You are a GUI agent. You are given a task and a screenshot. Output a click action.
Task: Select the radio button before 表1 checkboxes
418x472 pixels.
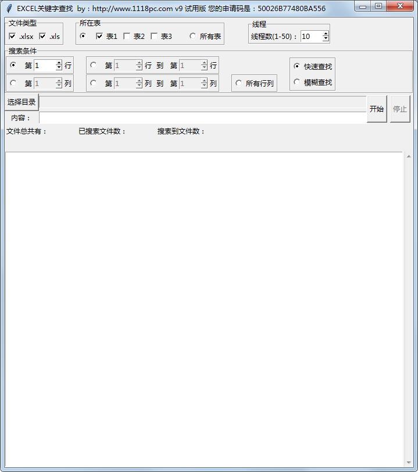(83, 36)
